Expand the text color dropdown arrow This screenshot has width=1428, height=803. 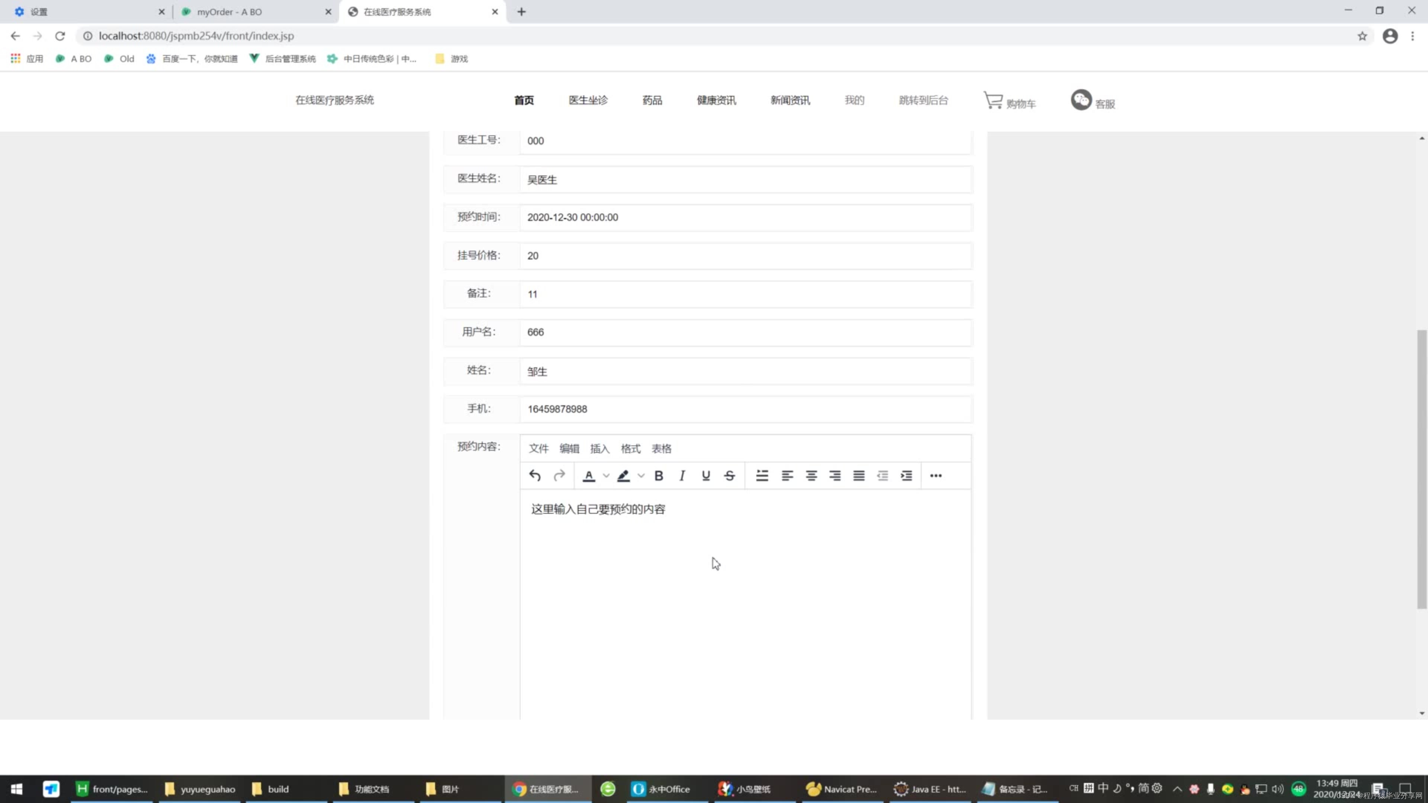(x=607, y=475)
